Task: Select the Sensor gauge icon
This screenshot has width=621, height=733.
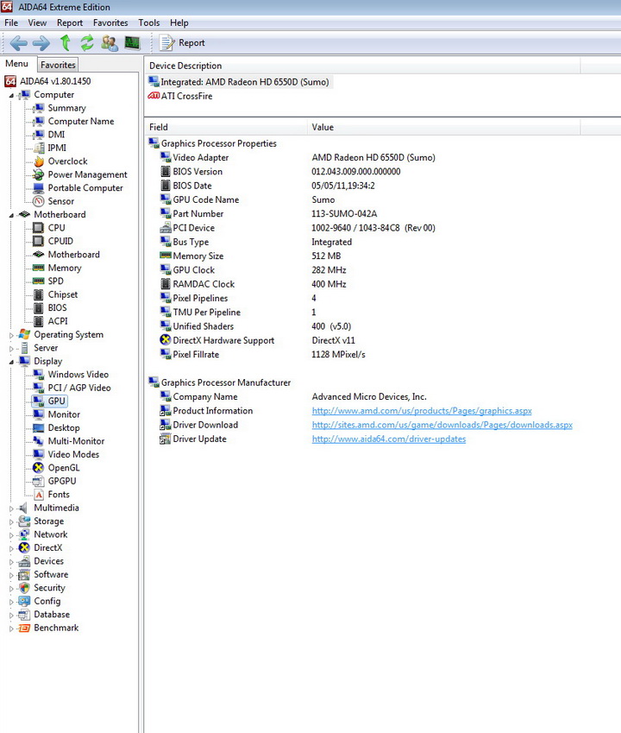Action: coord(39,201)
